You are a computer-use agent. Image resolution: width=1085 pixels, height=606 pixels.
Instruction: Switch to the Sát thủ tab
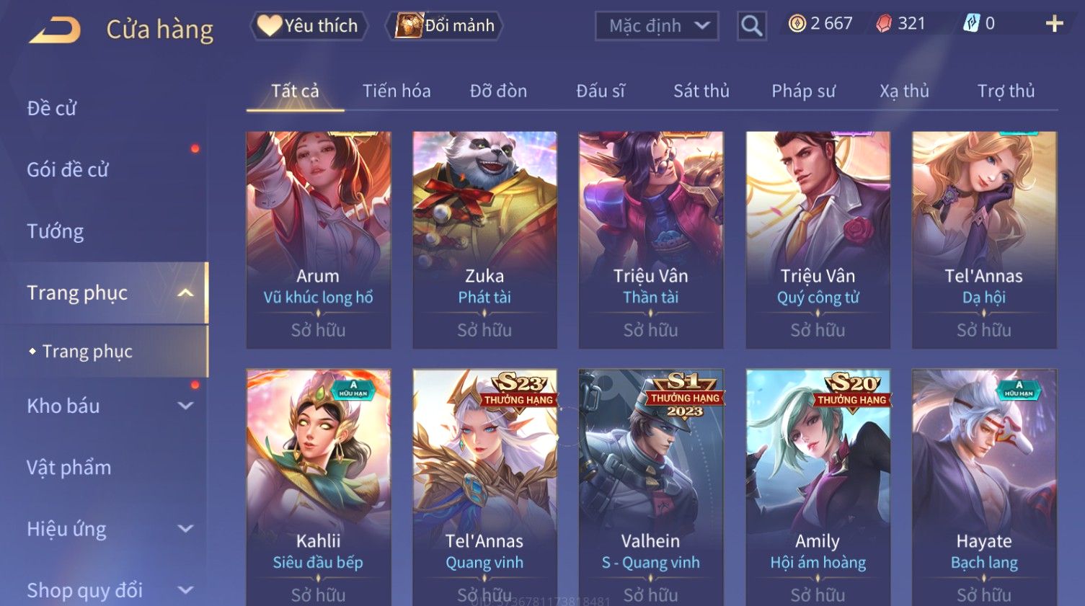click(x=701, y=91)
